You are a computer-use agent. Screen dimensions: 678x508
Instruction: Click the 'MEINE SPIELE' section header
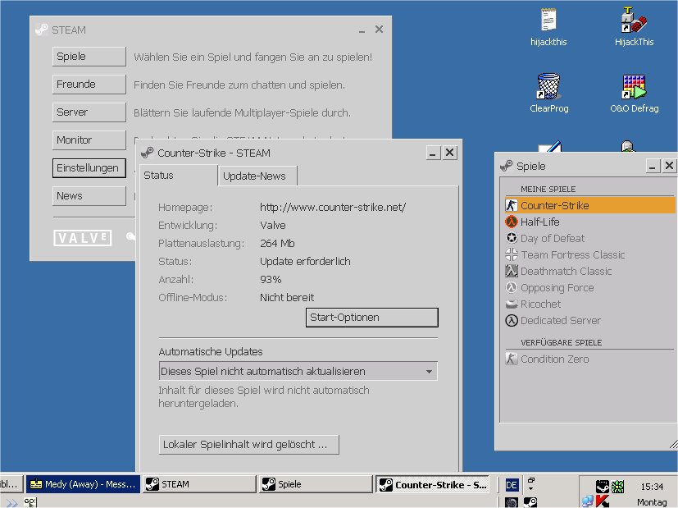[x=548, y=189]
